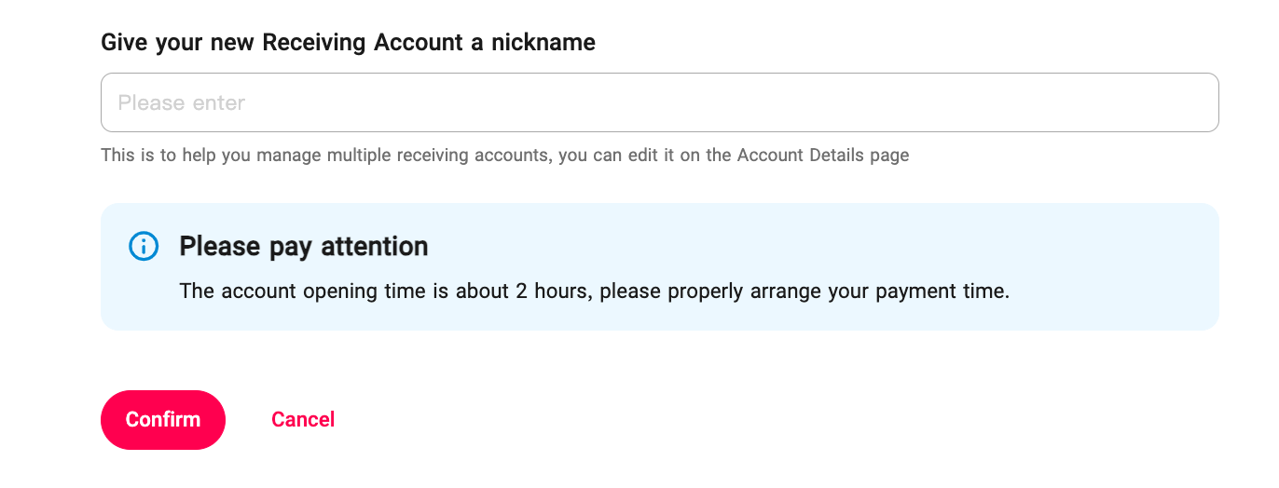The image size is (1279, 488).
Task: Click the blue info circle icon
Action: (143, 246)
